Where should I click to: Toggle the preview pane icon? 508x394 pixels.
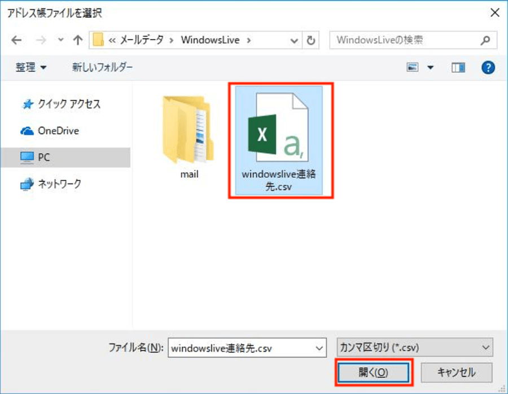tap(458, 67)
